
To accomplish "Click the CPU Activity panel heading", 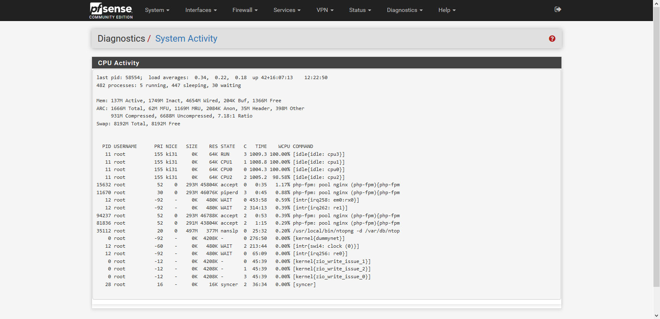I will pyautogui.click(x=118, y=63).
